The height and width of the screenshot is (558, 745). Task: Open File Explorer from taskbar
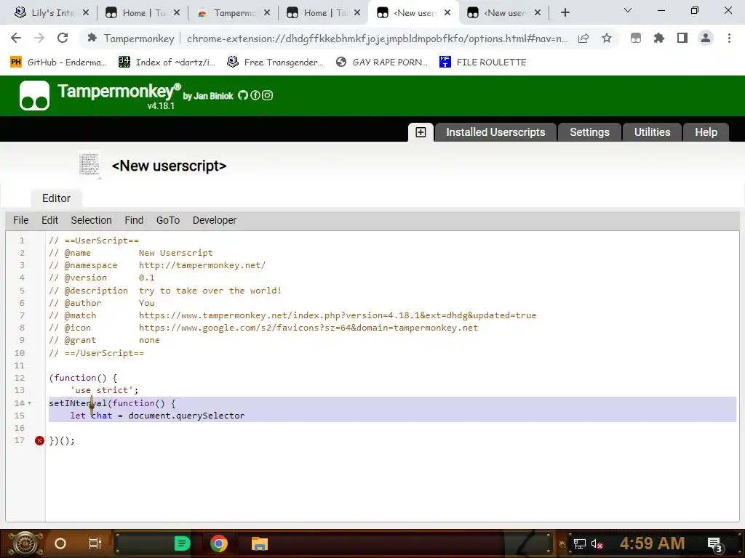click(x=260, y=543)
